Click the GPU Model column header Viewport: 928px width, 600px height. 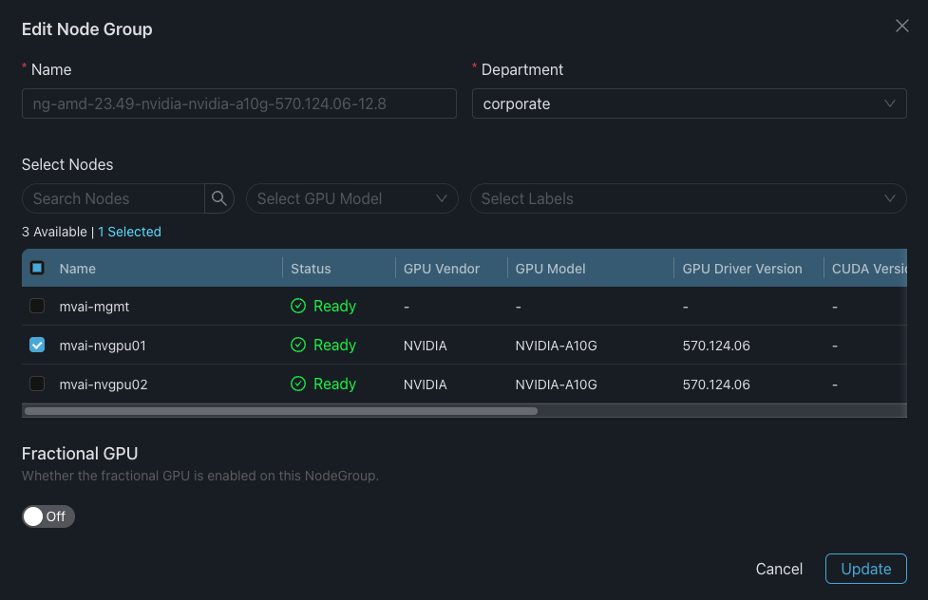coord(550,269)
